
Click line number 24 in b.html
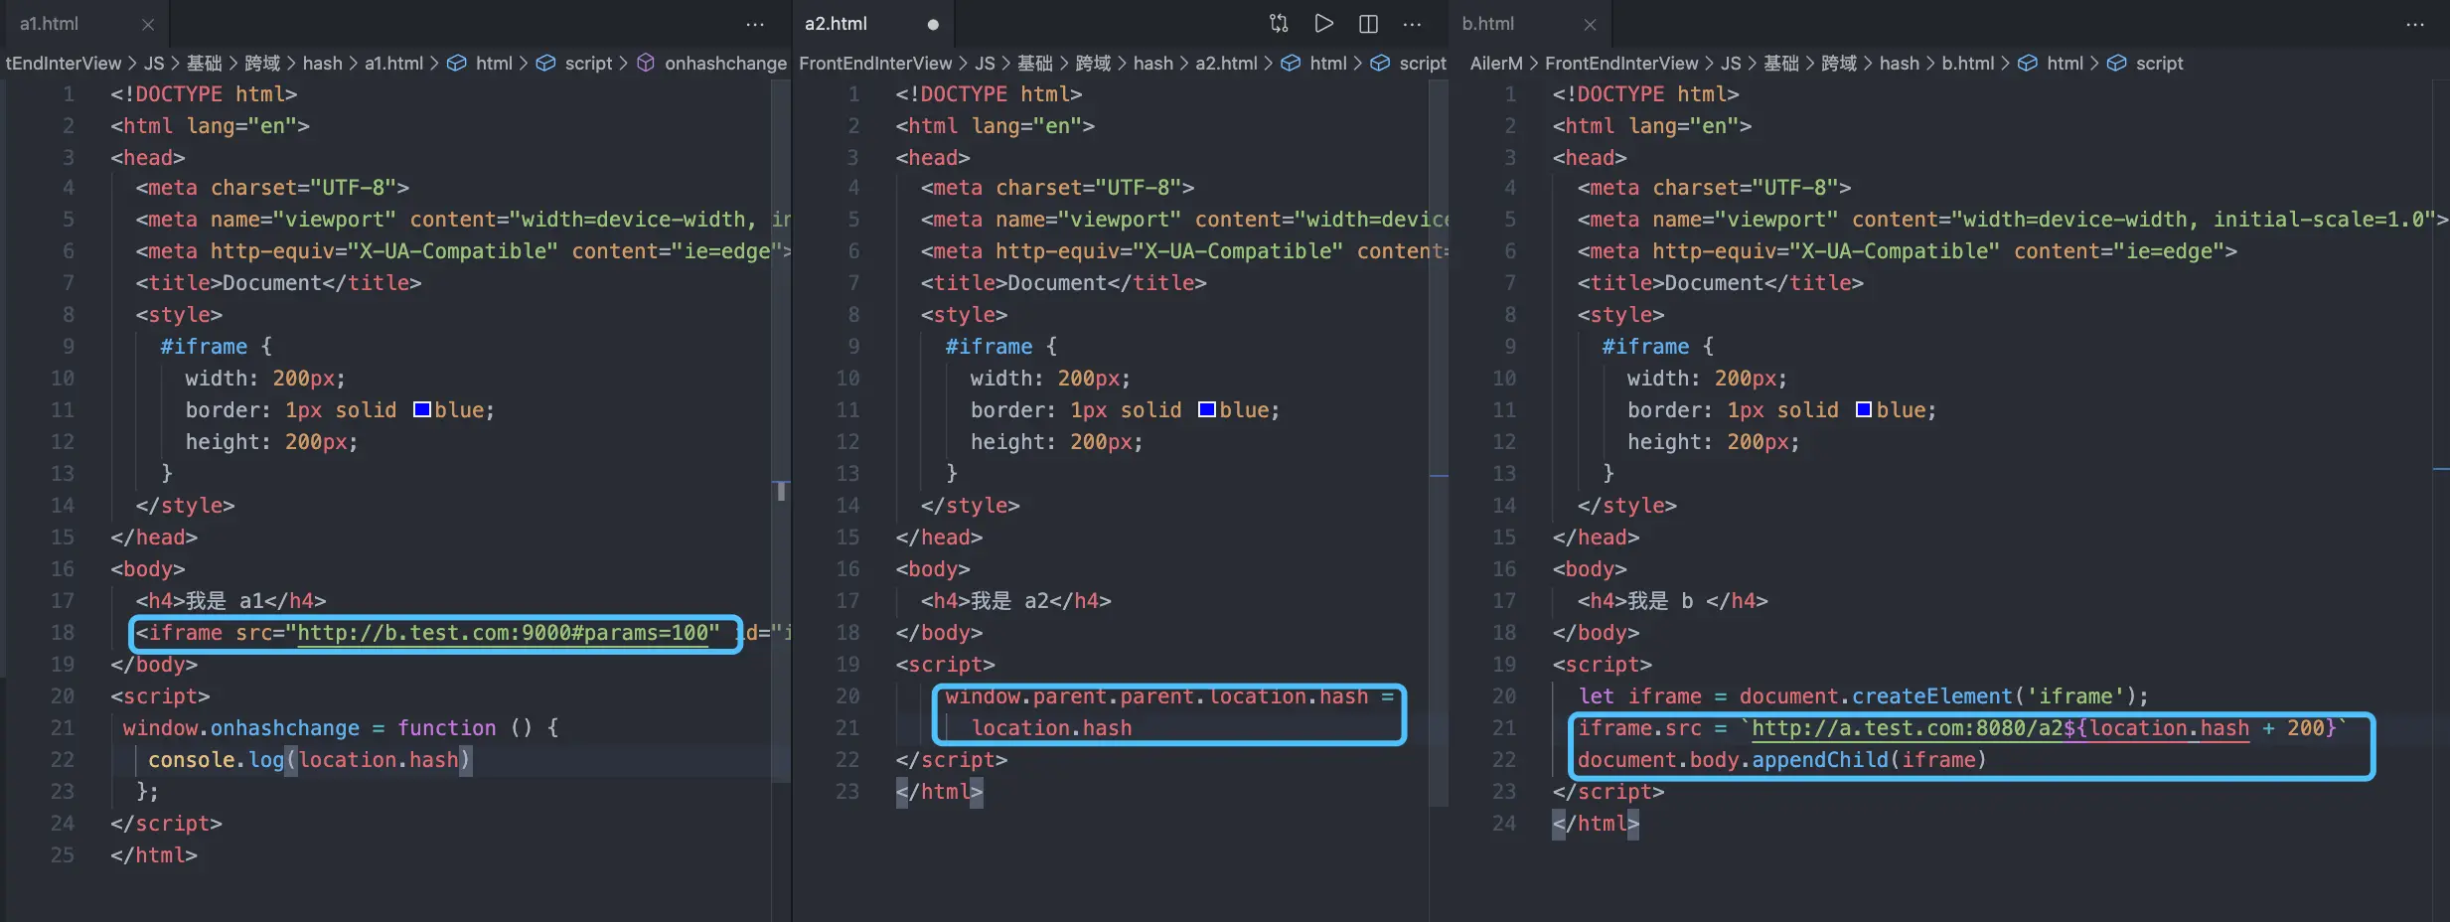1503,824
